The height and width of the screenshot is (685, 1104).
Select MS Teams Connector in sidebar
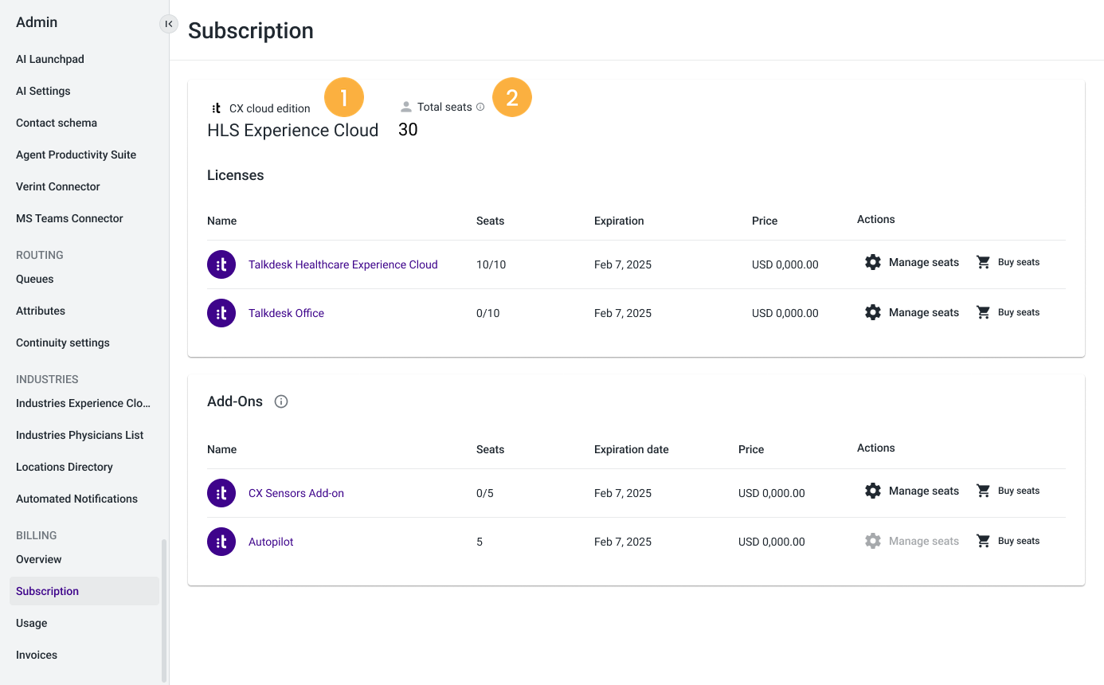point(69,218)
